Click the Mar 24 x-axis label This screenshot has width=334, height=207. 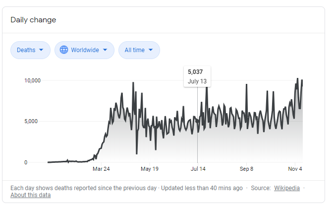click(101, 169)
